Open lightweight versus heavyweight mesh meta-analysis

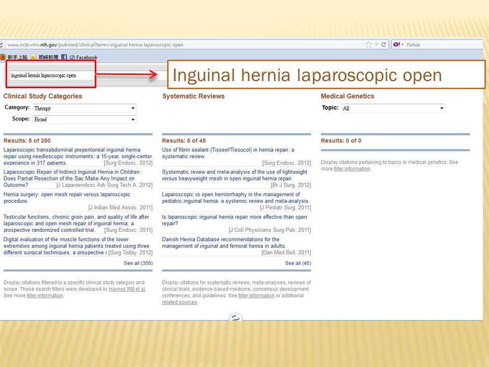(x=234, y=175)
